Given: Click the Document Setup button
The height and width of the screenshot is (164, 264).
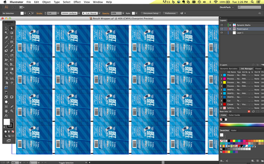Looking at the screenshot, I should (151, 13).
